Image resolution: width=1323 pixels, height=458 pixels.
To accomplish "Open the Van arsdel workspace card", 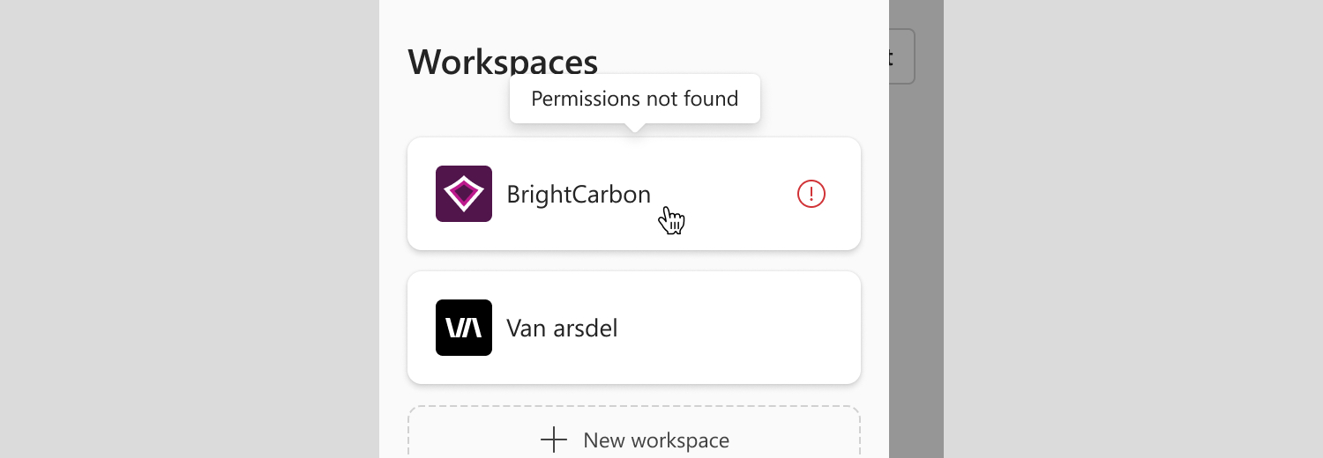I will coord(634,328).
